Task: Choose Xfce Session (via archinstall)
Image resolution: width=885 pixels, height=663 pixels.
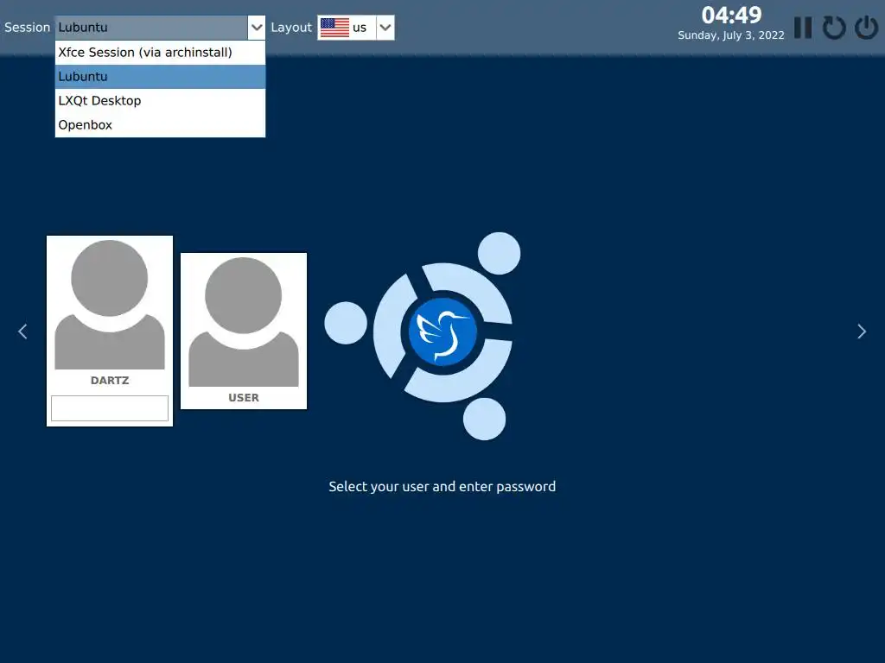Action: point(160,53)
